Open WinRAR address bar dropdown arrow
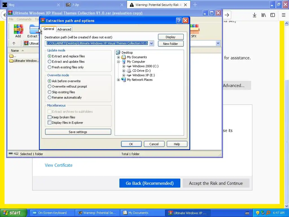This screenshot has width=289, height=217. (x=218, y=43)
